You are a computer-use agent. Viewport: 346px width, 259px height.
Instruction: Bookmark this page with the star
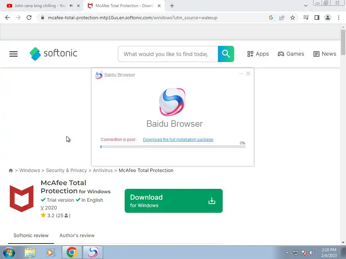pyautogui.click(x=293, y=18)
